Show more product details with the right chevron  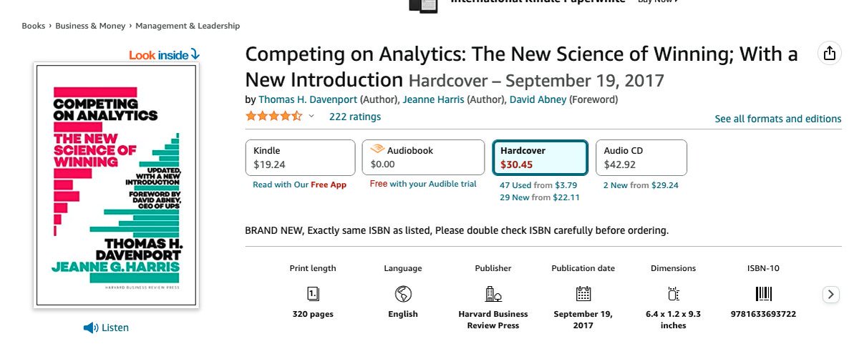coord(830,294)
